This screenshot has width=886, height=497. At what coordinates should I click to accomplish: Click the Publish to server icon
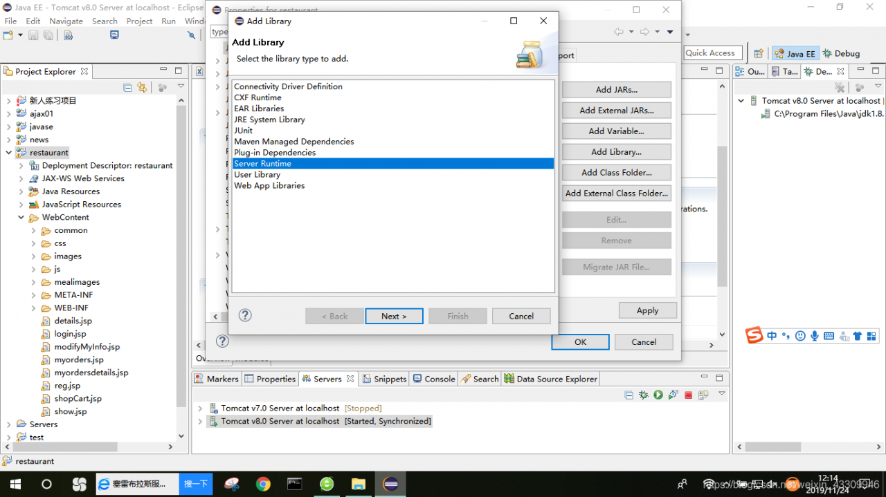point(703,395)
